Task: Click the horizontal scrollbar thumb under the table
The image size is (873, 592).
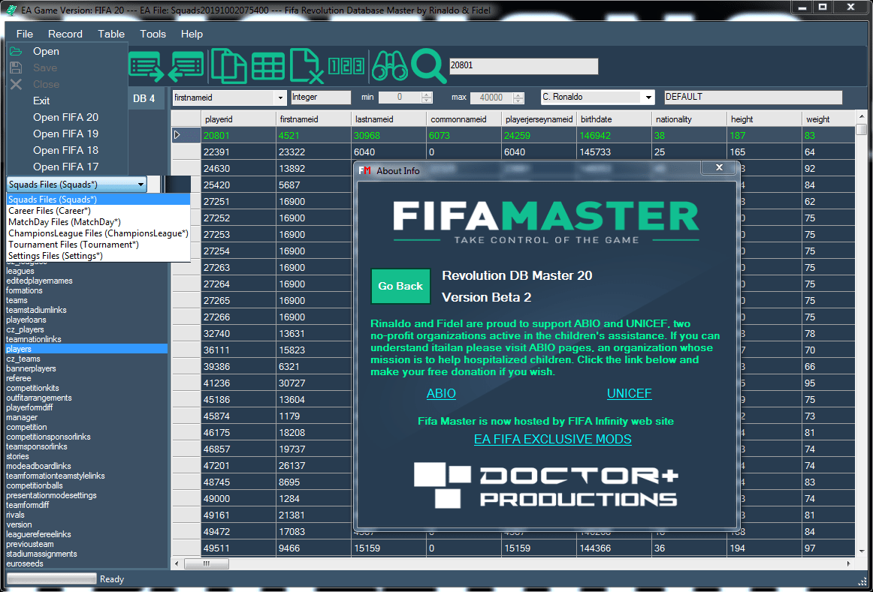Action: 207,563
